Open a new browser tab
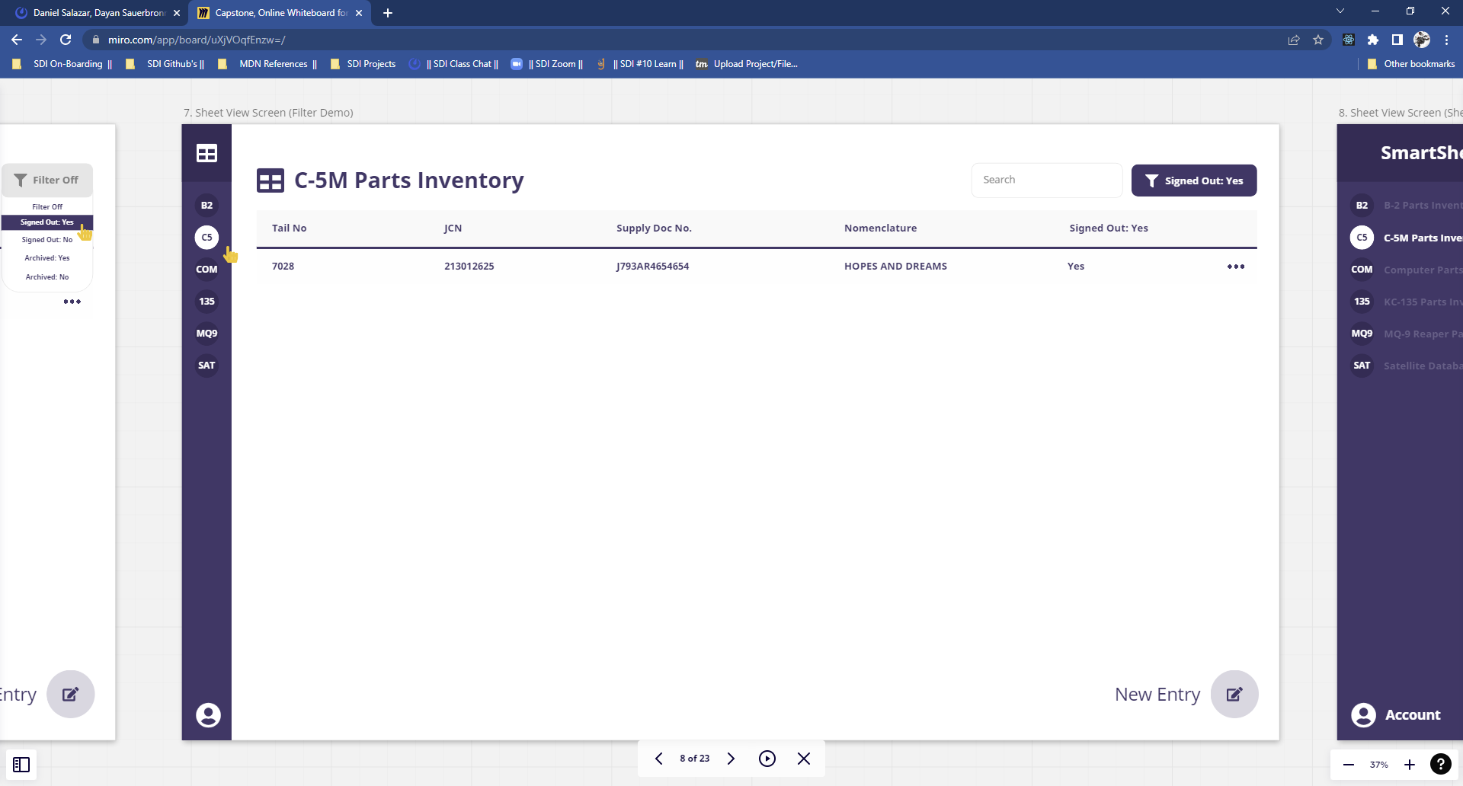This screenshot has height=786, width=1463. point(388,13)
